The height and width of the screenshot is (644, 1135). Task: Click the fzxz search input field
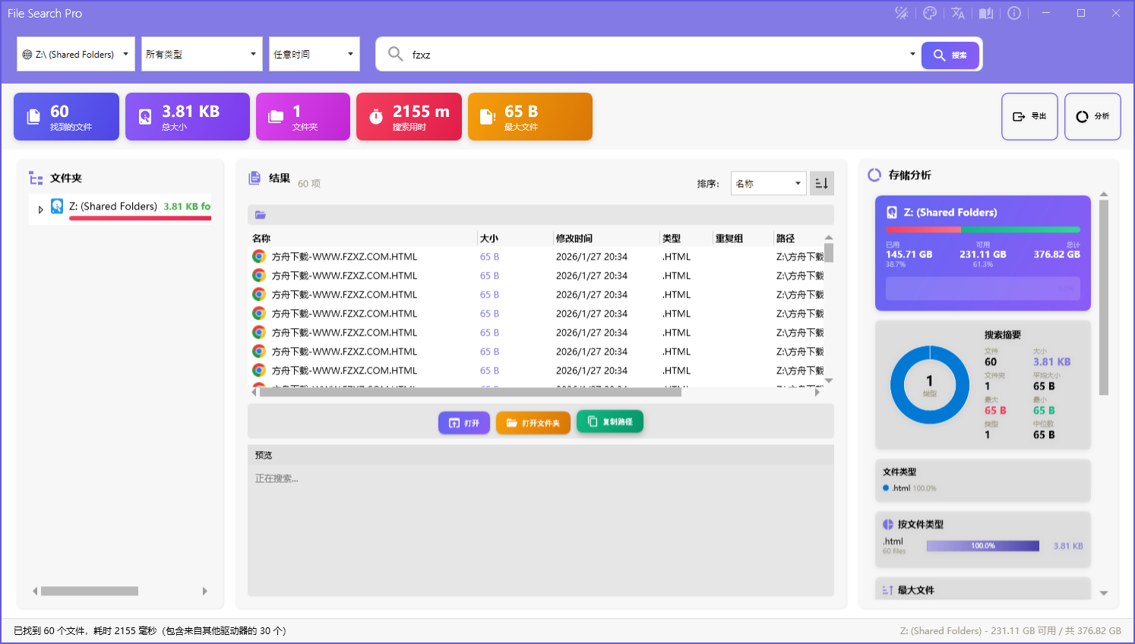coord(657,55)
